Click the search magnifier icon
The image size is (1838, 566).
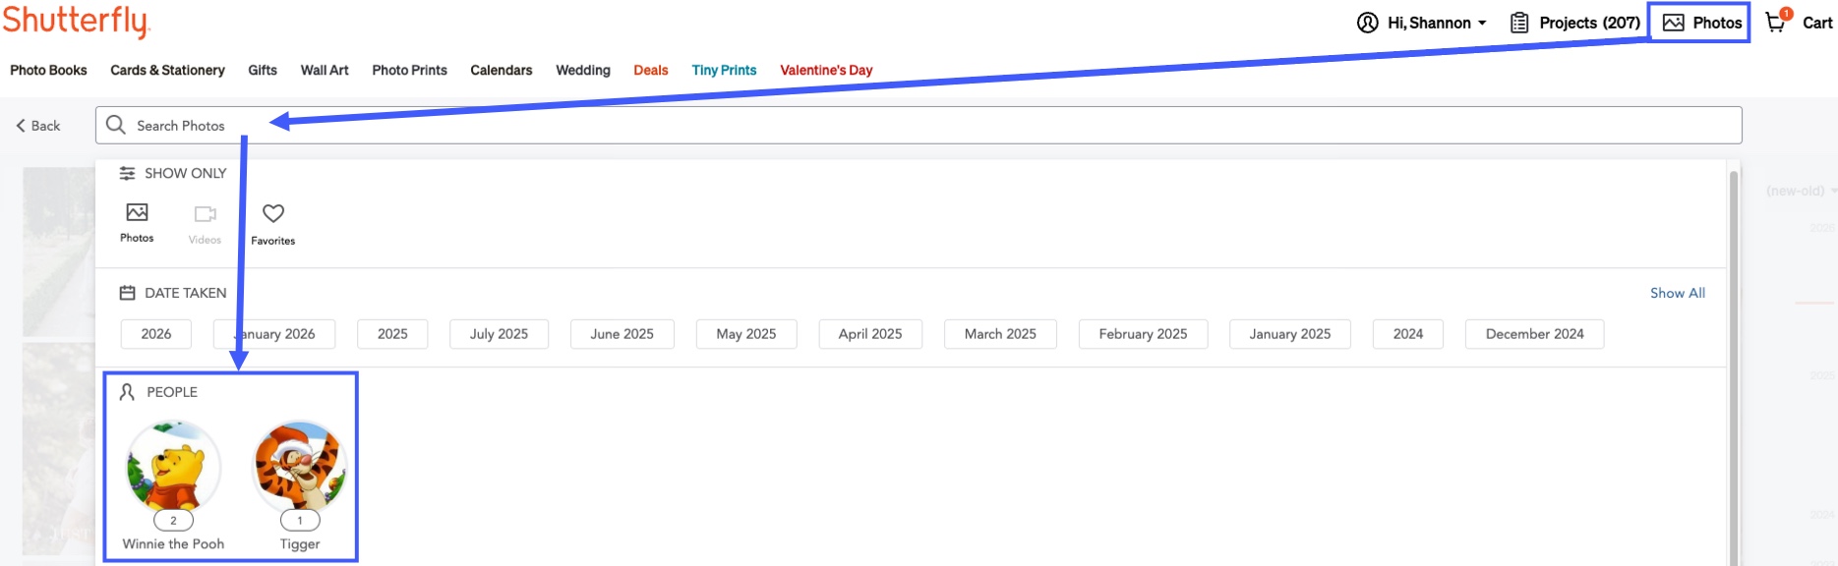[x=115, y=125]
